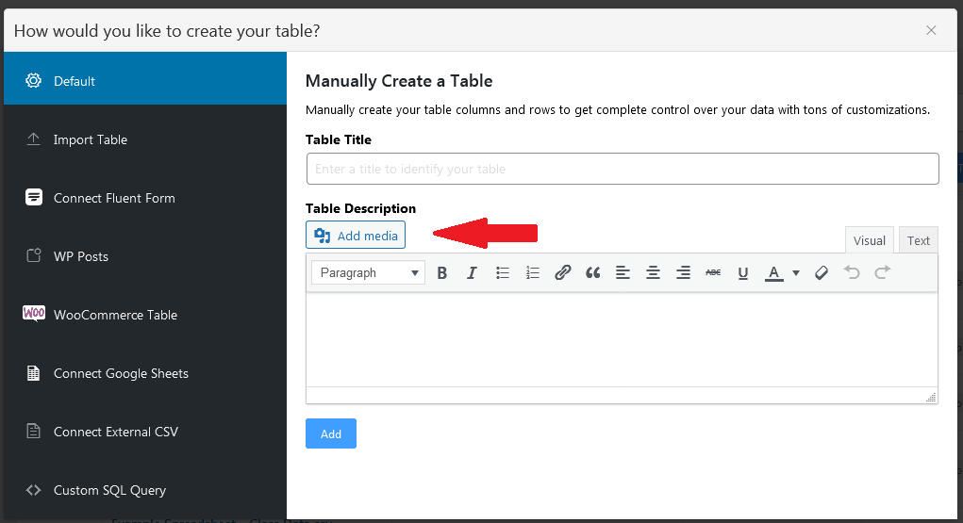
Task: Apply bold formatting in description editor
Action: coord(441,273)
